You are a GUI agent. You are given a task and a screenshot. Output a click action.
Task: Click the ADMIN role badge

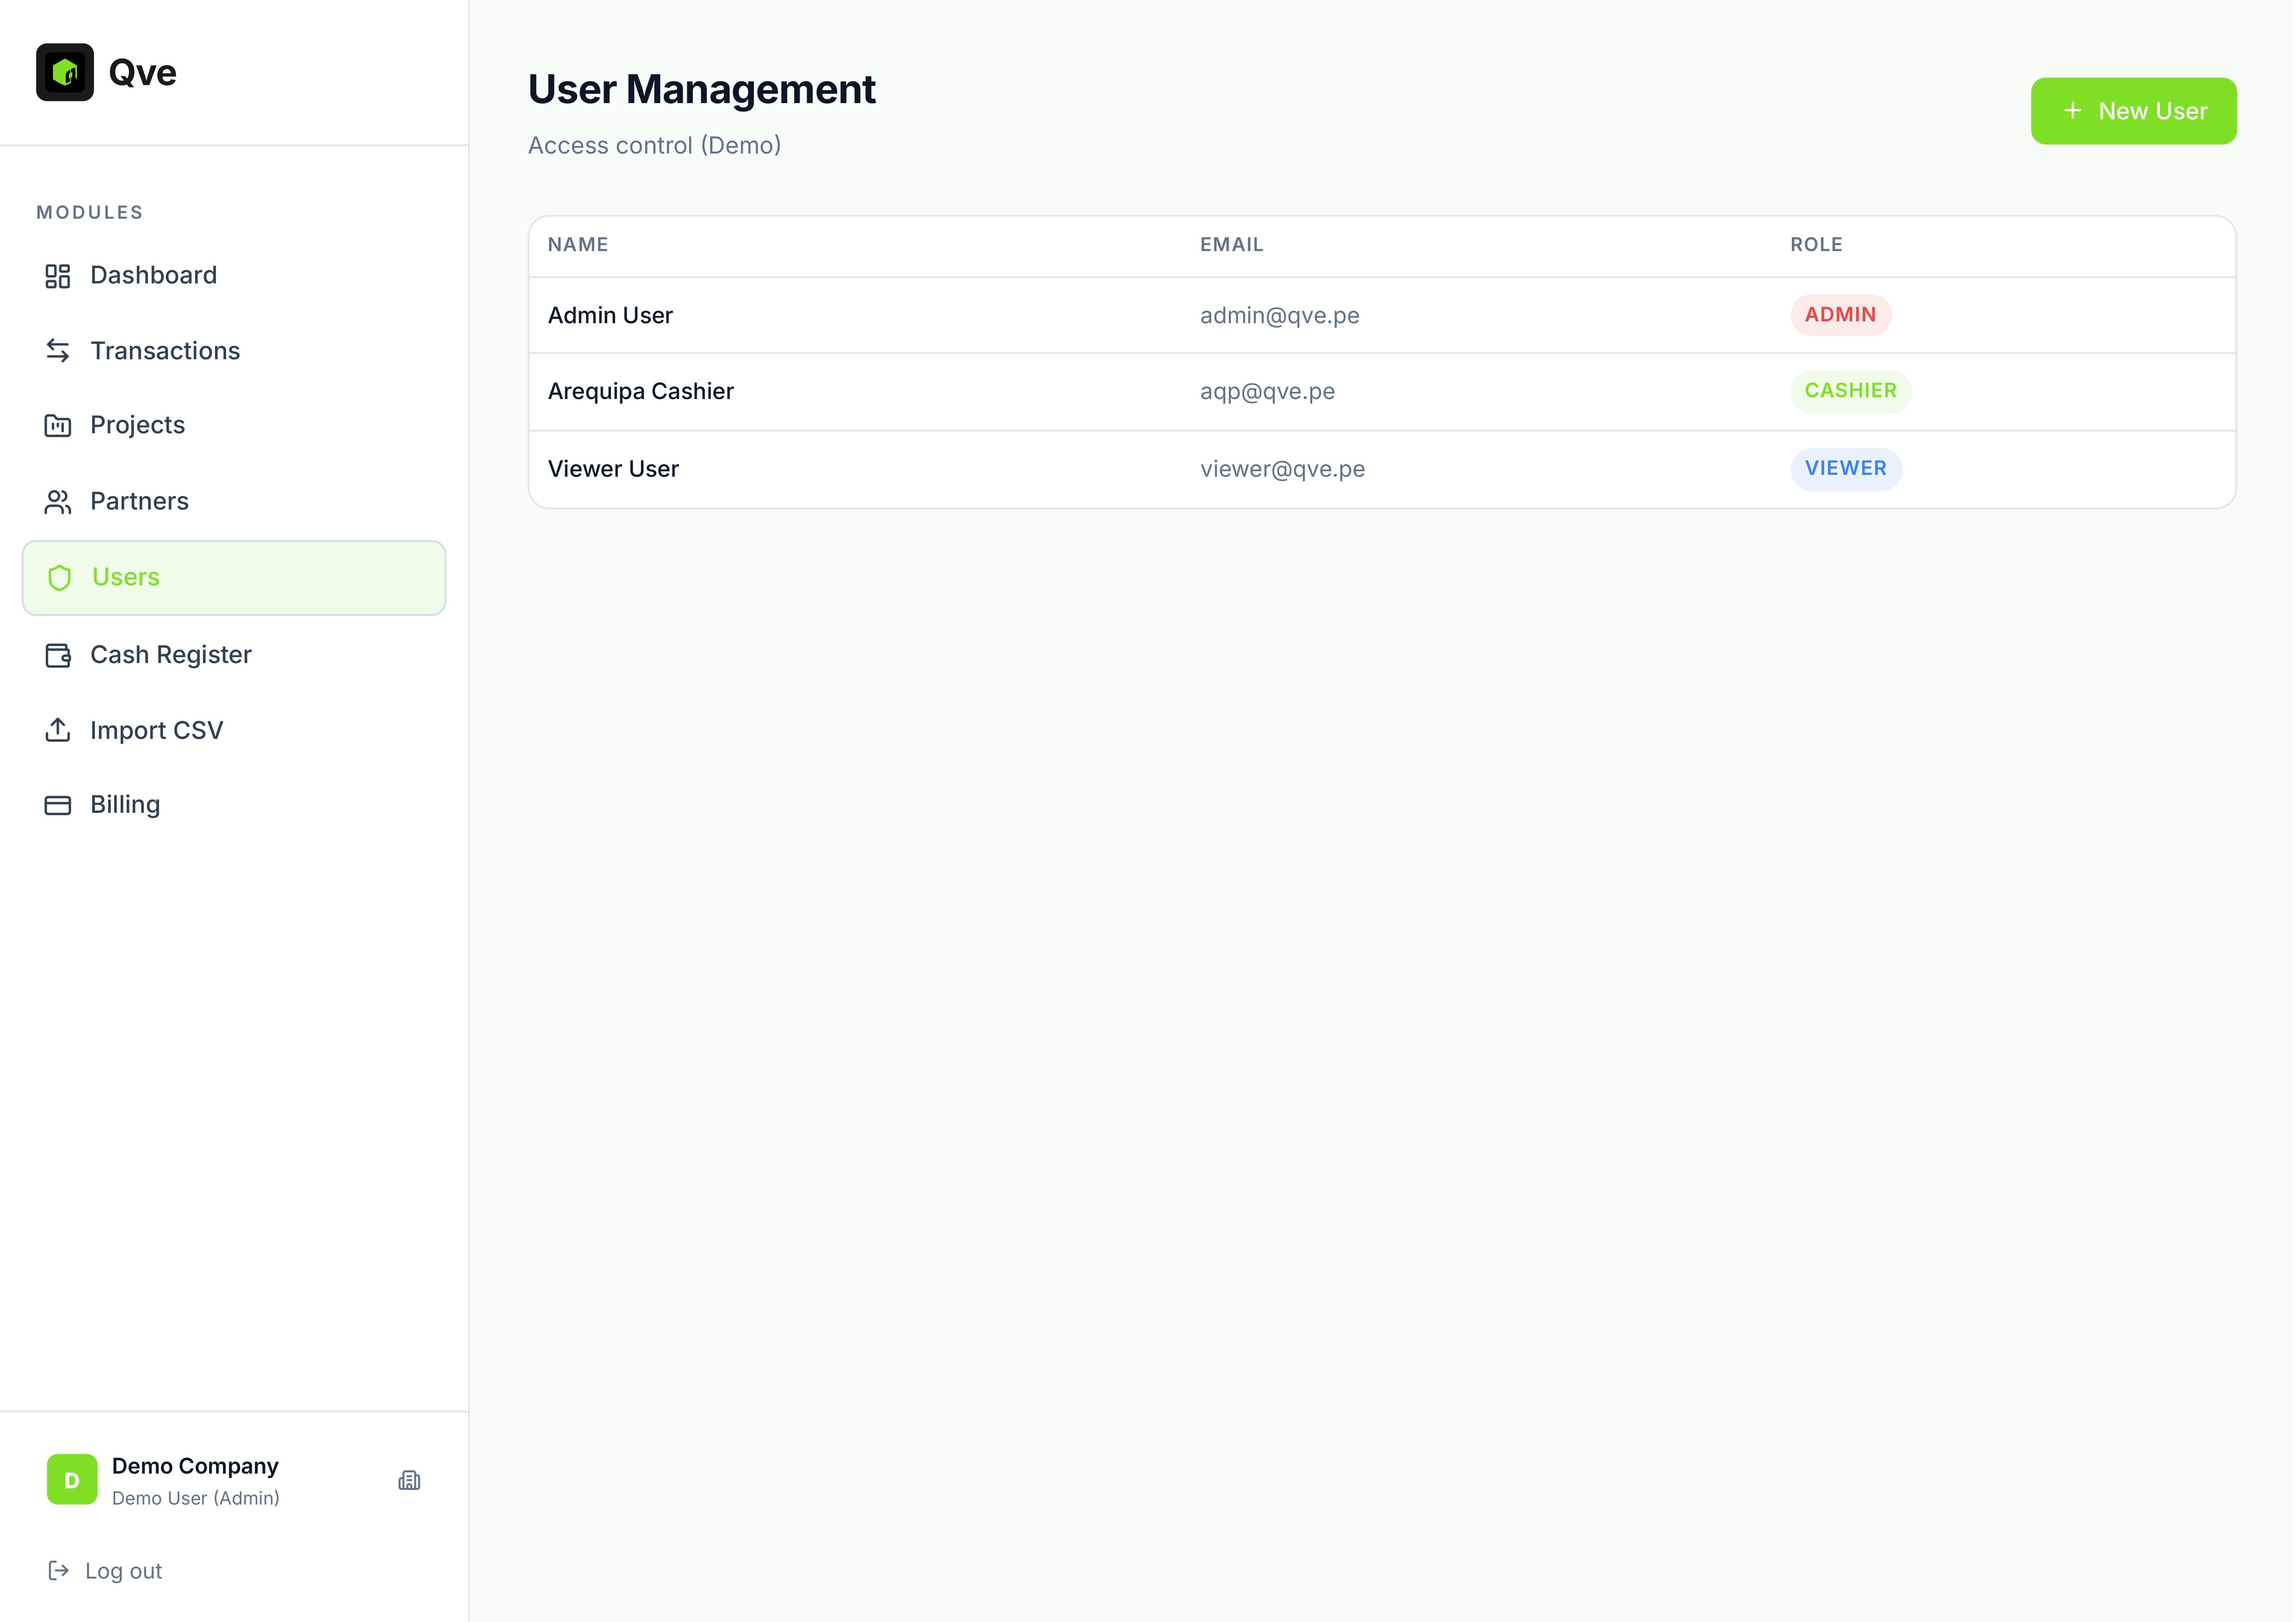point(1839,315)
